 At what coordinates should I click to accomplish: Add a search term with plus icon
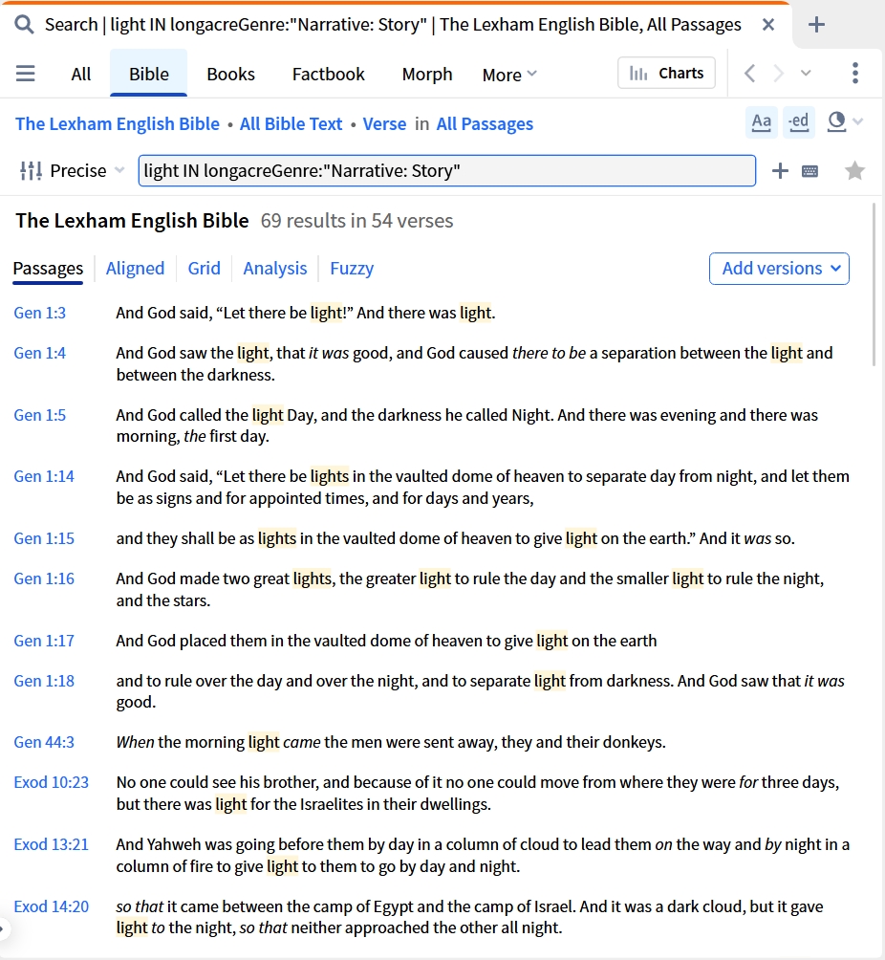tap(780, 171)
